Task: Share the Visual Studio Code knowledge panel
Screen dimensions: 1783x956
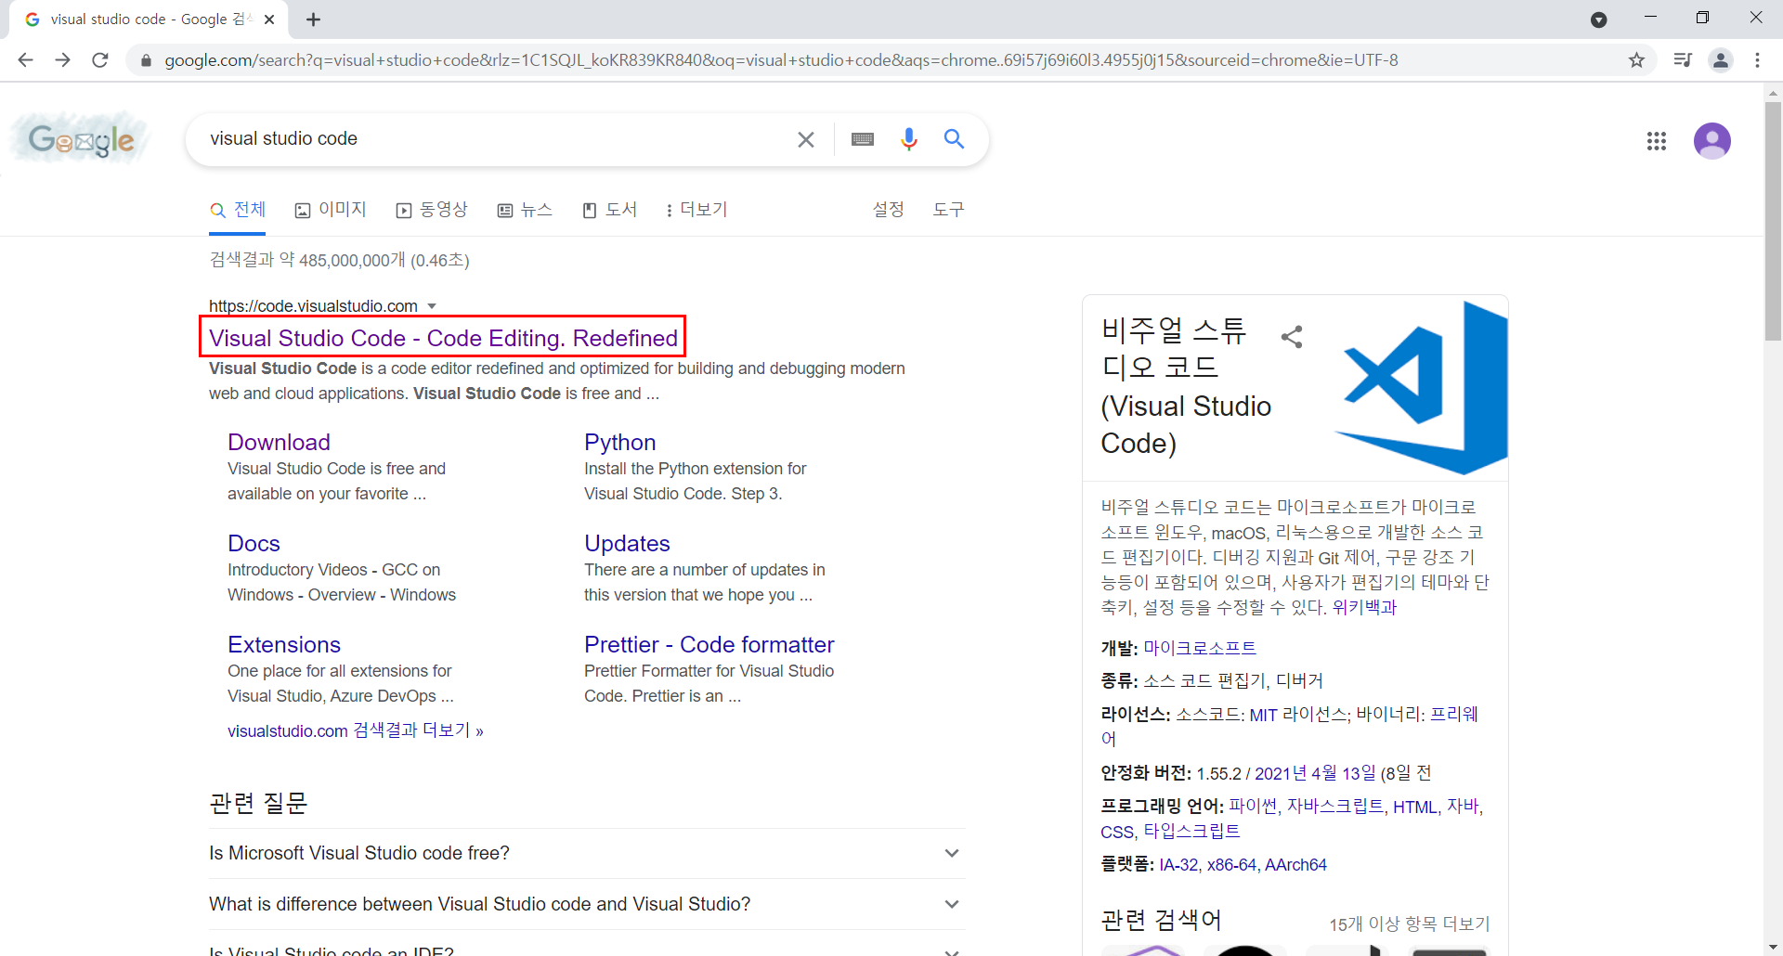Action: (x=1292, y=336)
